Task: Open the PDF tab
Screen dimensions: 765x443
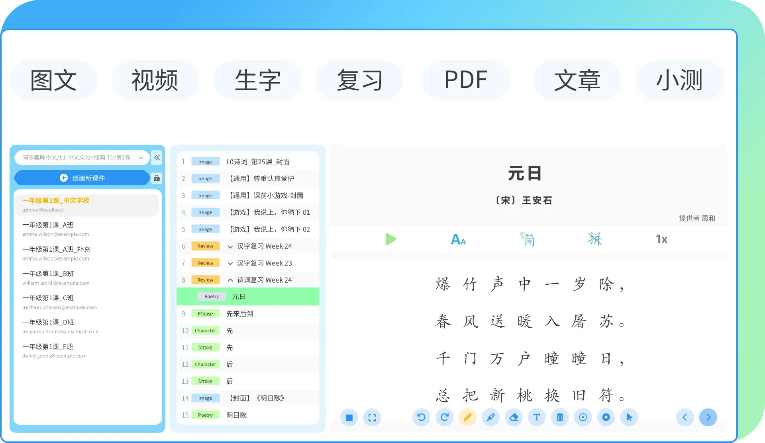Action: click(466, 80)
